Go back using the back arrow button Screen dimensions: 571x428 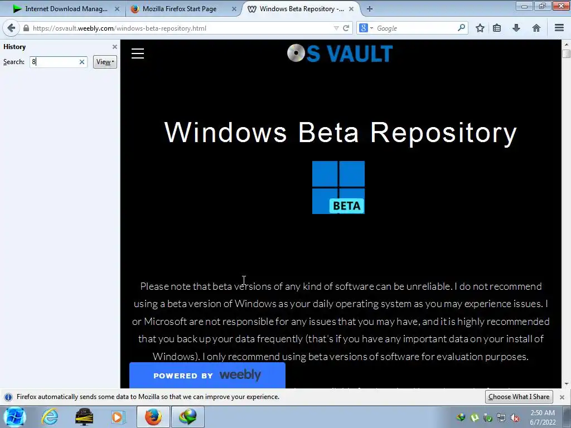(x=11, y=28)
